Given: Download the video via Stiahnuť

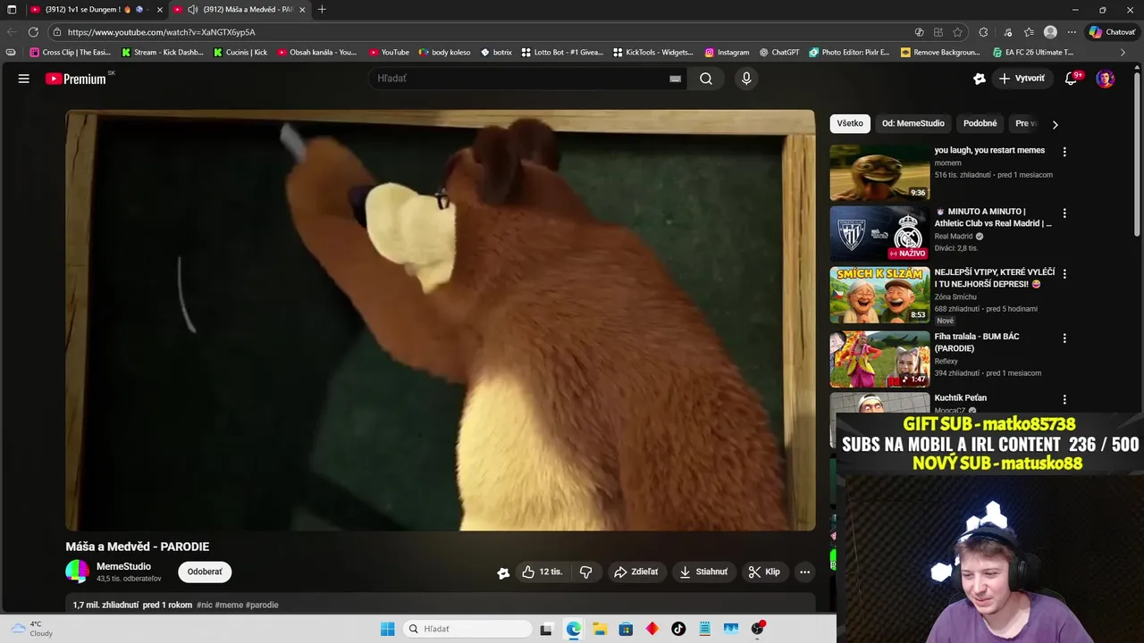Looking at the screenshot, I should pyautogui.click(x=703, y=572).
